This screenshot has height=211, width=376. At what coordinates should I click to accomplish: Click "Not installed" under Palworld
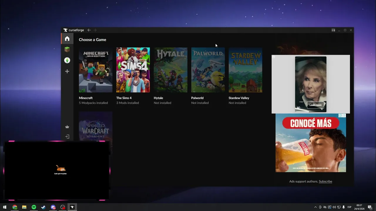[x=200, y=103]
